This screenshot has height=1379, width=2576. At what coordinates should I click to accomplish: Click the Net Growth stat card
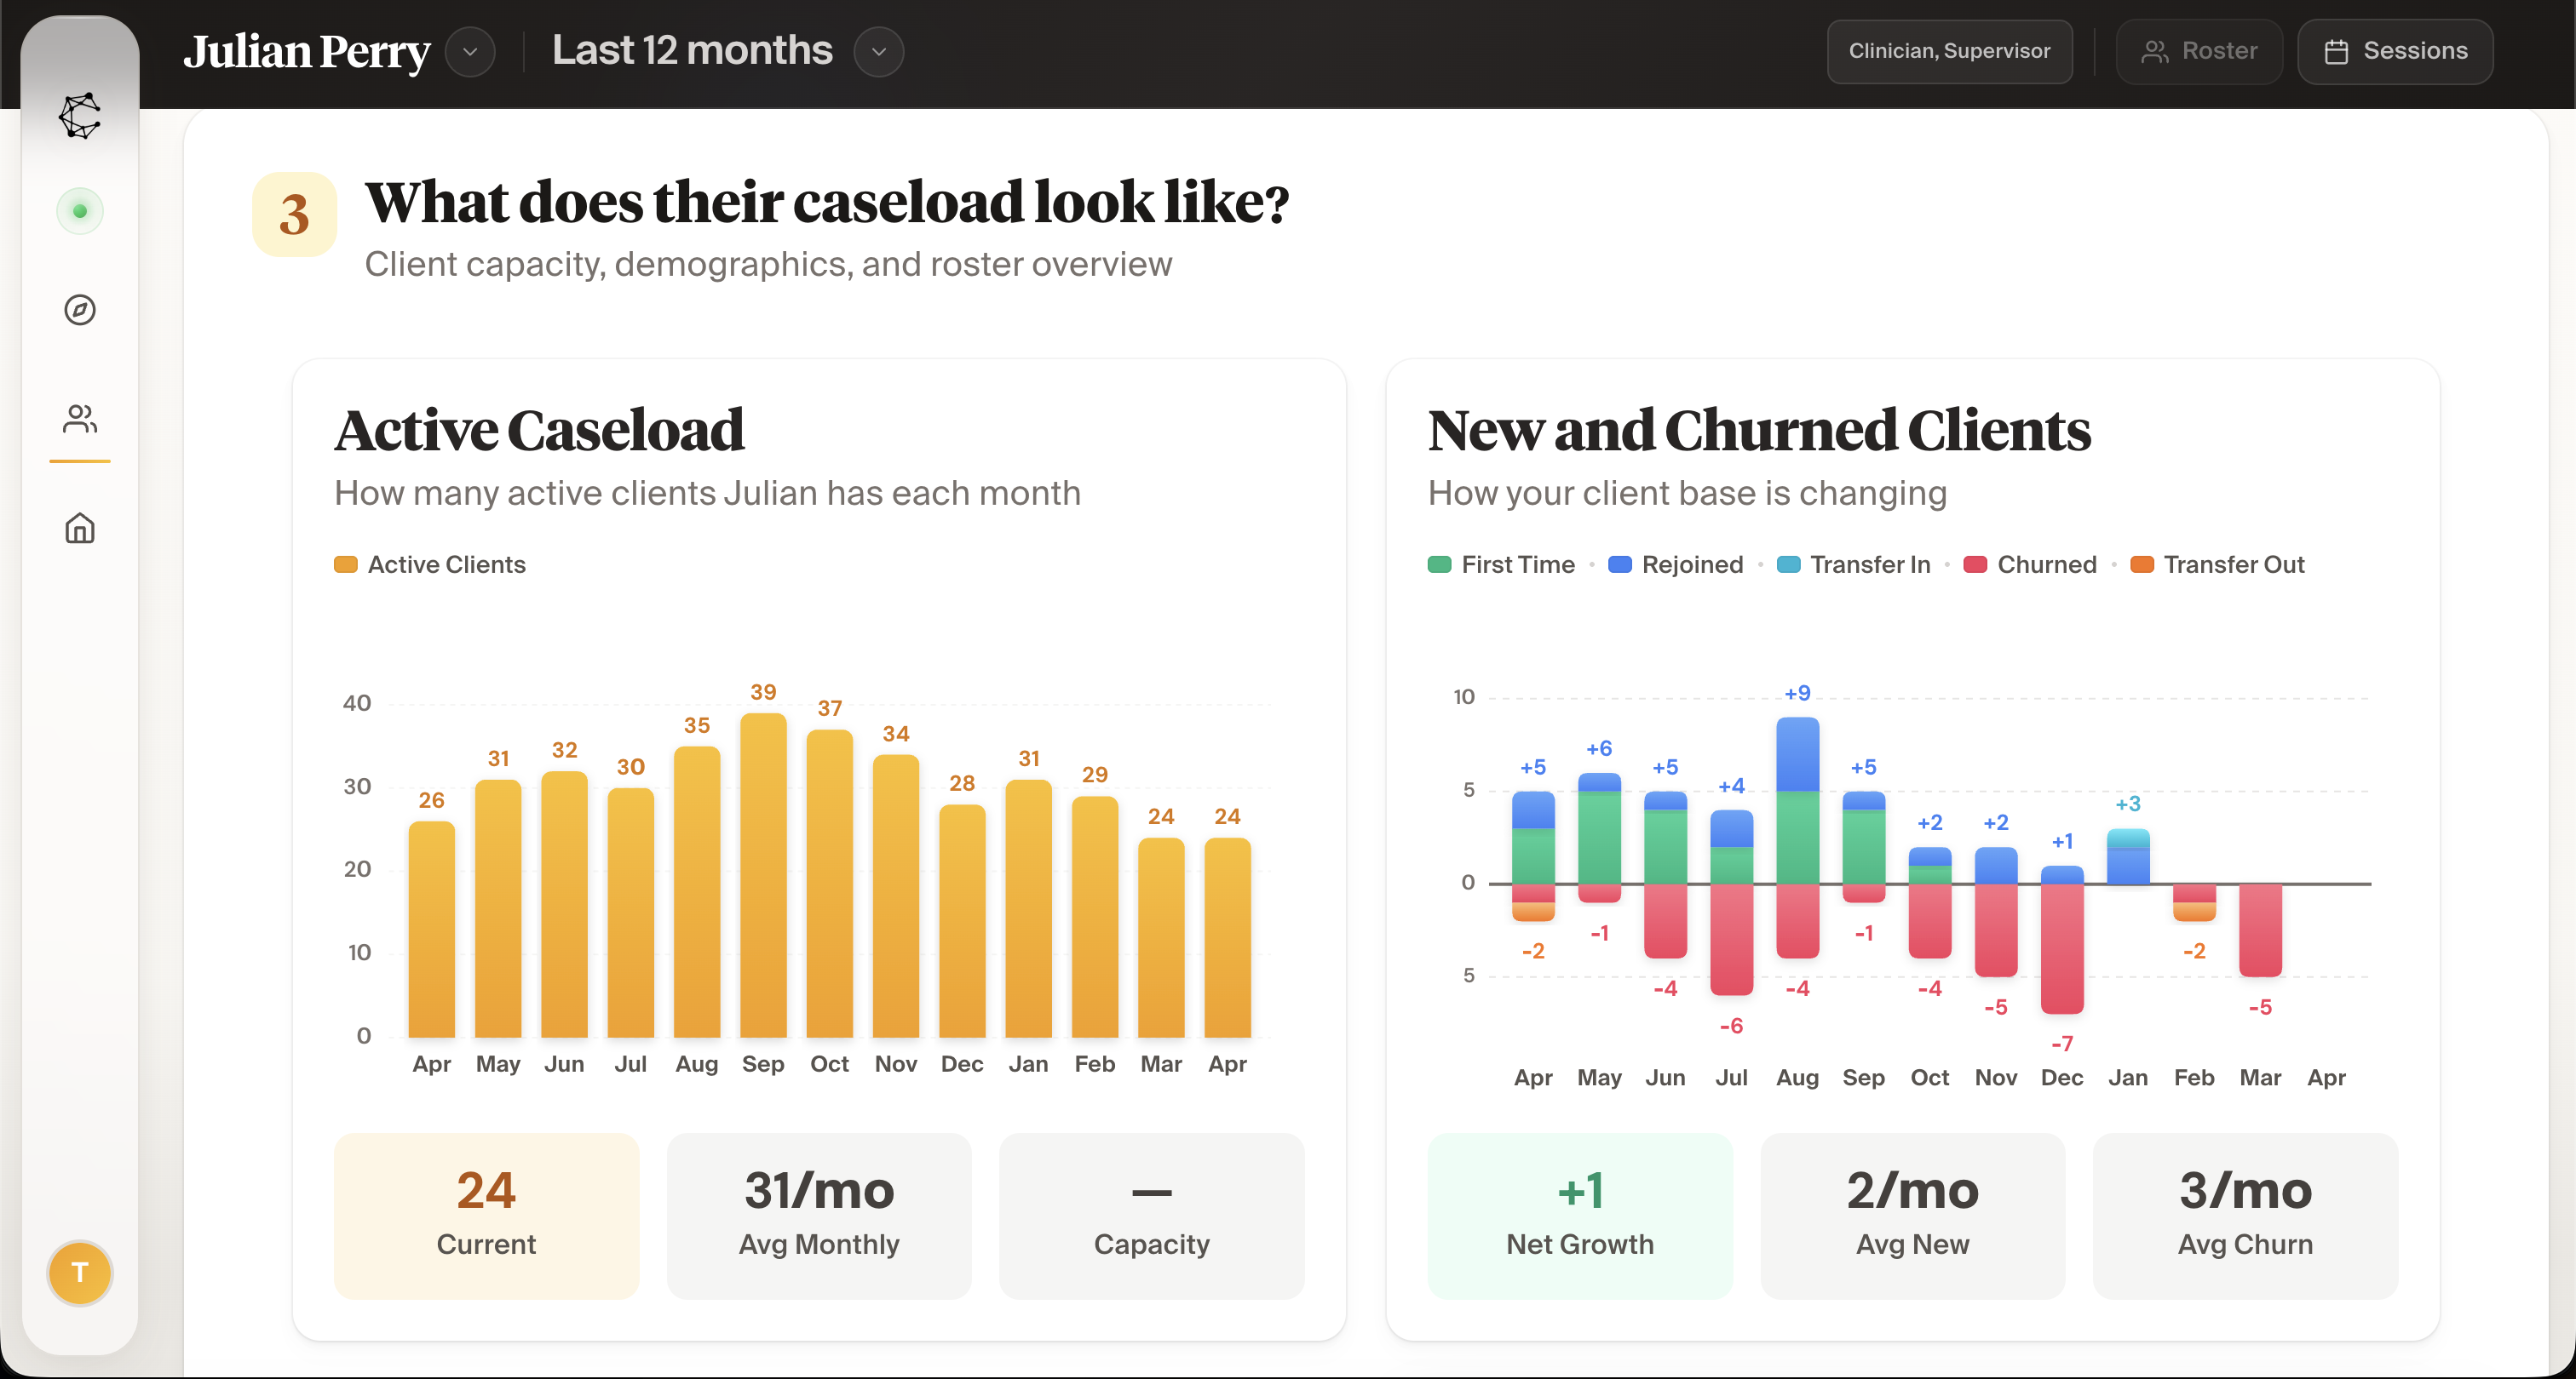click(1580, 1215)
